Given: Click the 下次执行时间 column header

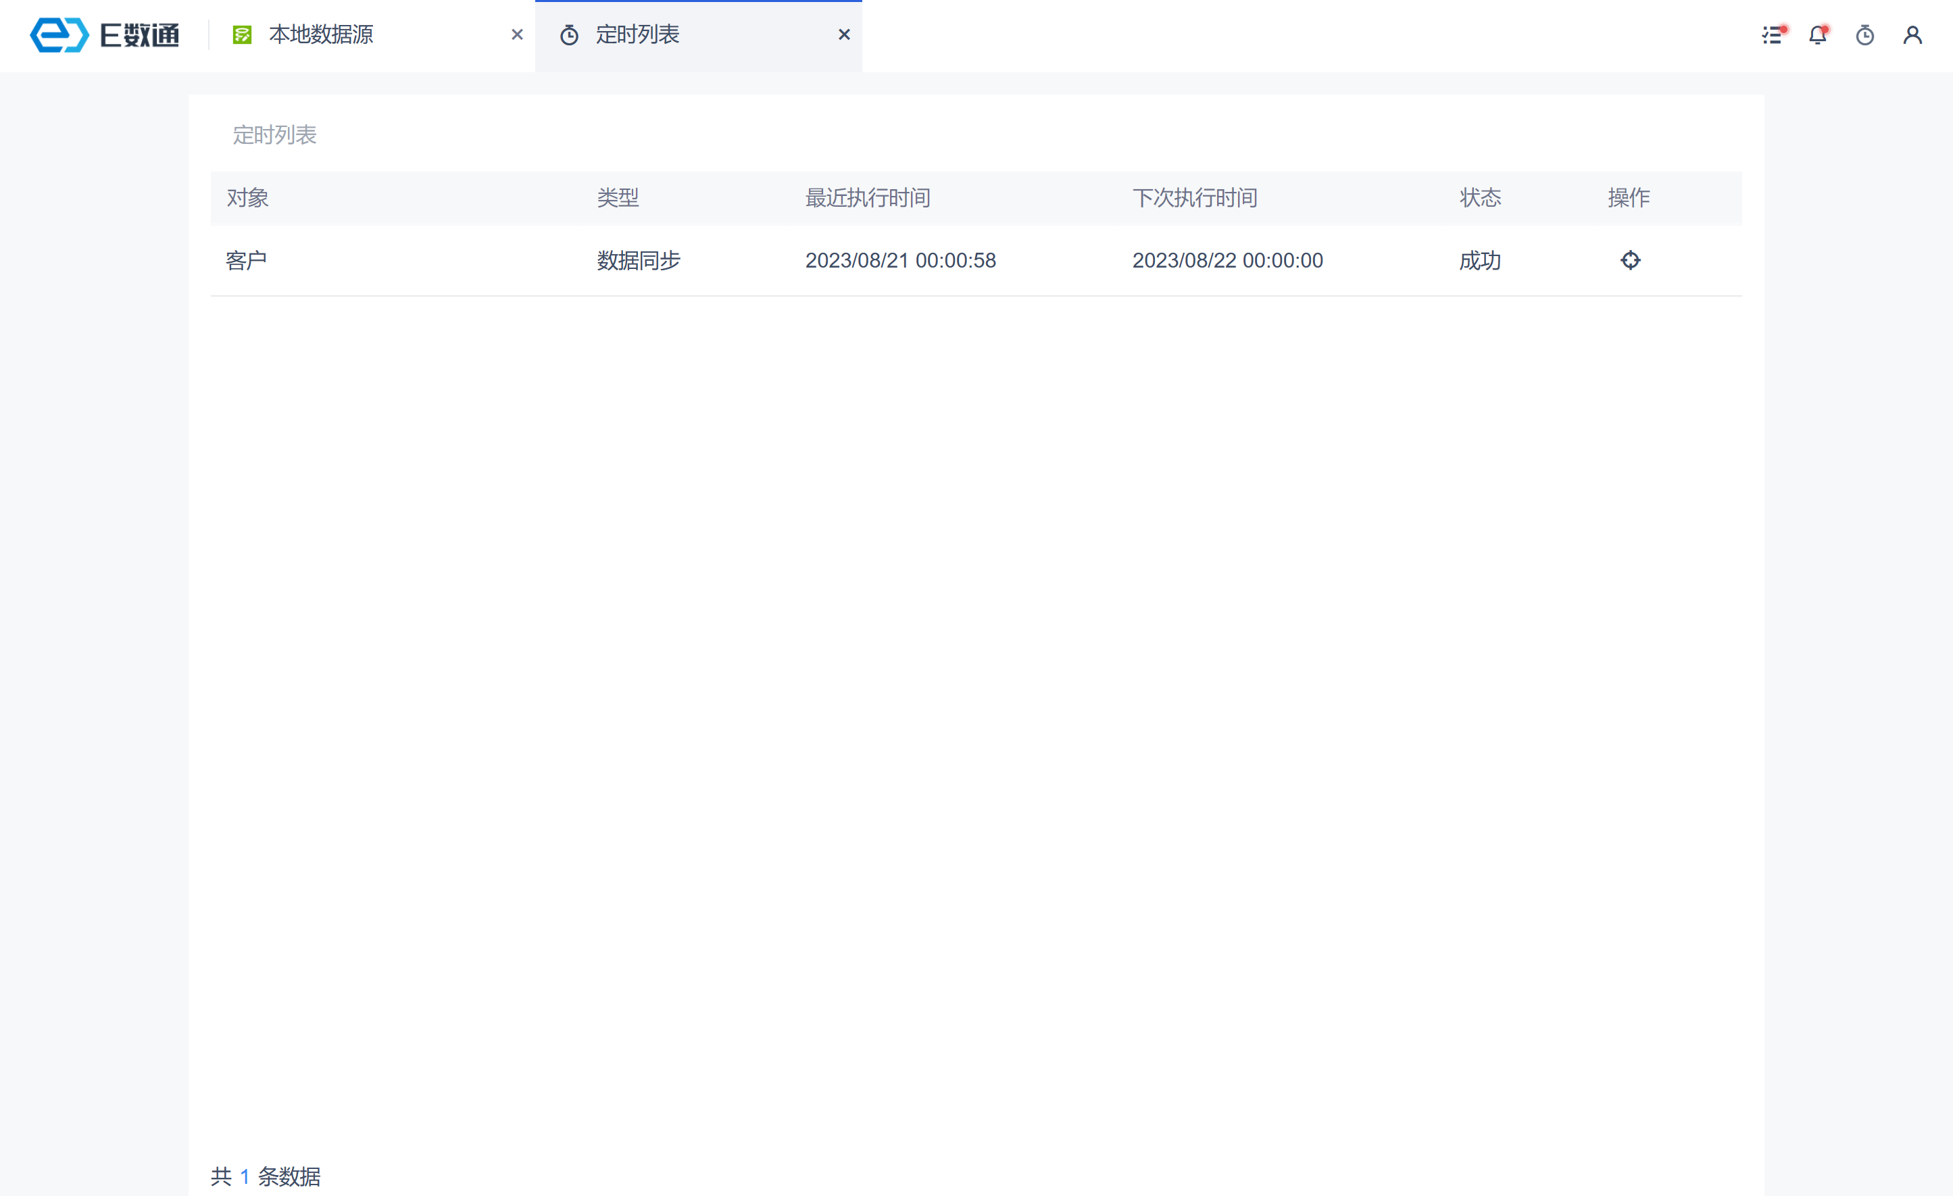Looking at the screenshot, I should [1195, 197].
